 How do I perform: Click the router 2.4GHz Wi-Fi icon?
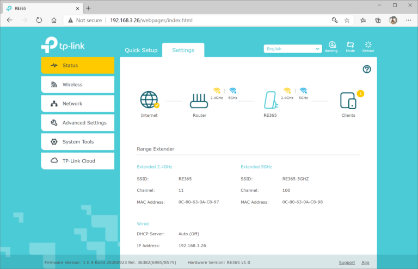[217, 91]
